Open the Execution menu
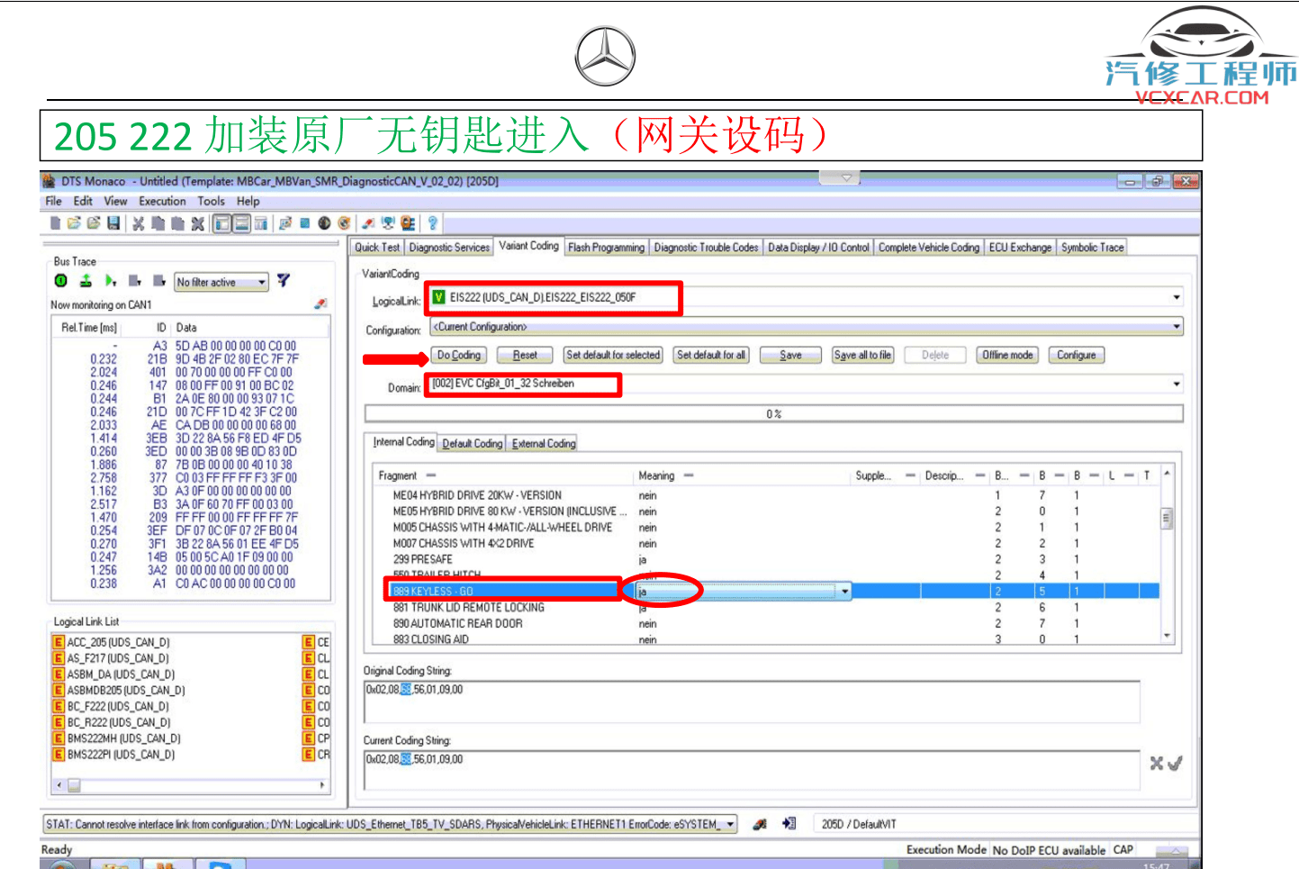1299x869 pixels. coord(162,201)
